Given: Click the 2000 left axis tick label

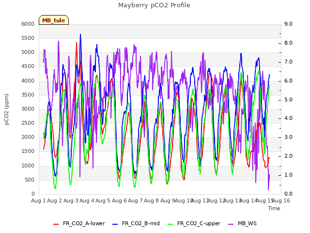Looking at the screenshot, I should point(28,137).
